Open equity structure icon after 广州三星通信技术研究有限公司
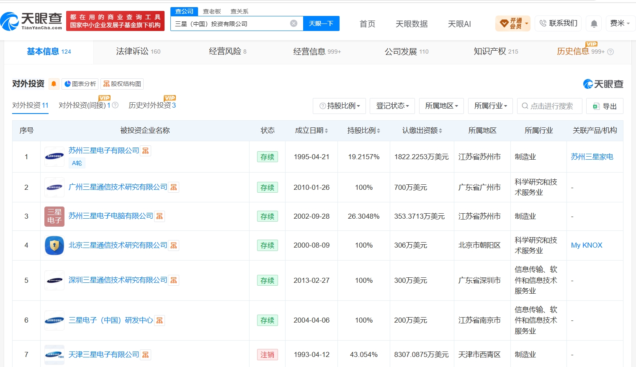The height and width of the screenshot is (367, 636). tap(174, 187)
